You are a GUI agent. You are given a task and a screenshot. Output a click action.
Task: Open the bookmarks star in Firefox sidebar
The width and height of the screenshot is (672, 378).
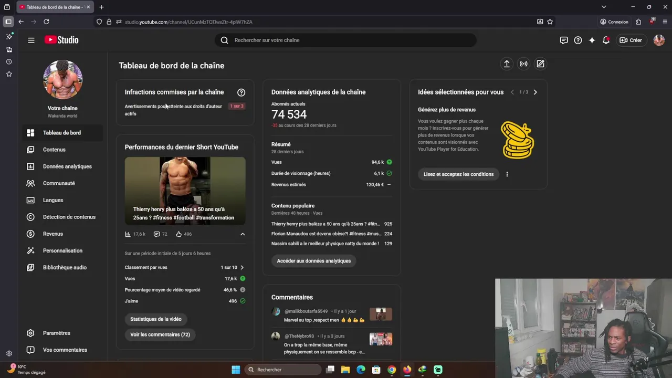pyautogui.click(x=9, y=74)
